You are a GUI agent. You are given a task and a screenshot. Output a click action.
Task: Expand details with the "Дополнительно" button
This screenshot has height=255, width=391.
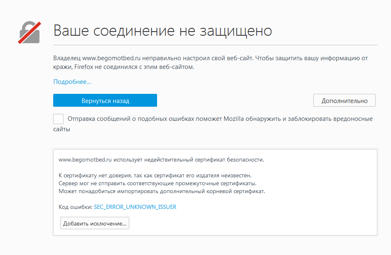[x=344, y=101]
